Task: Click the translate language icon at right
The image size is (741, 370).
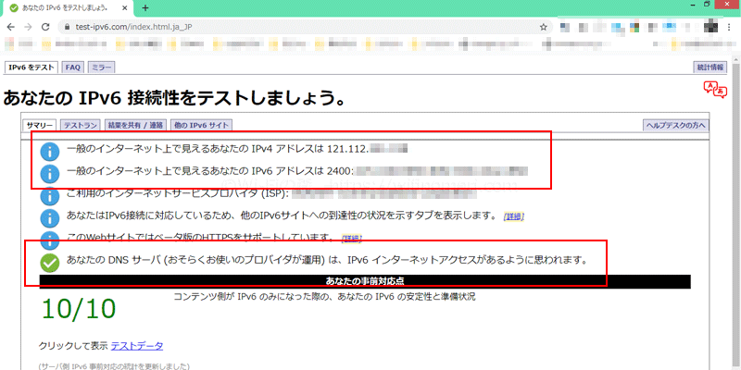Action: [x=715, y=89]
